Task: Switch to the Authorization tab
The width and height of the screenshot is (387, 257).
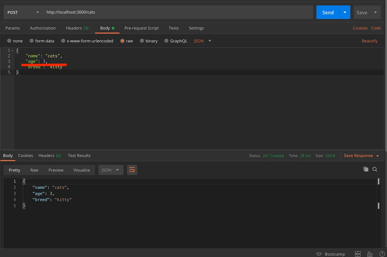Action: [x=43, y=28]
